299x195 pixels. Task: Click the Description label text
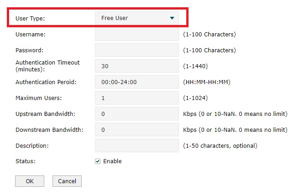click(32, 146)
